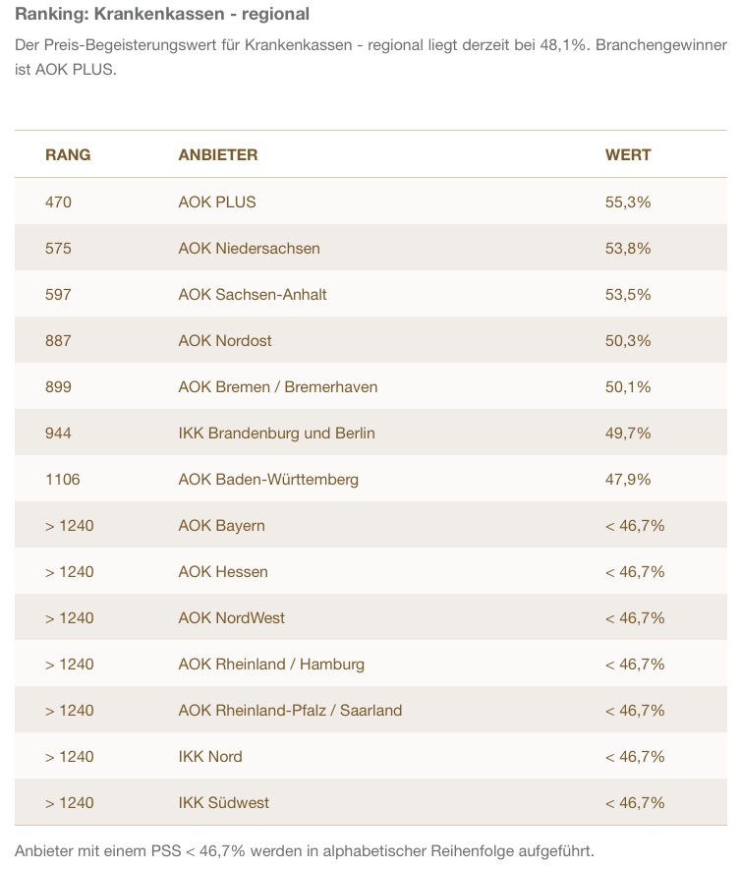Click rank number 470
The image size is (740, 869).
pos(59,203)
